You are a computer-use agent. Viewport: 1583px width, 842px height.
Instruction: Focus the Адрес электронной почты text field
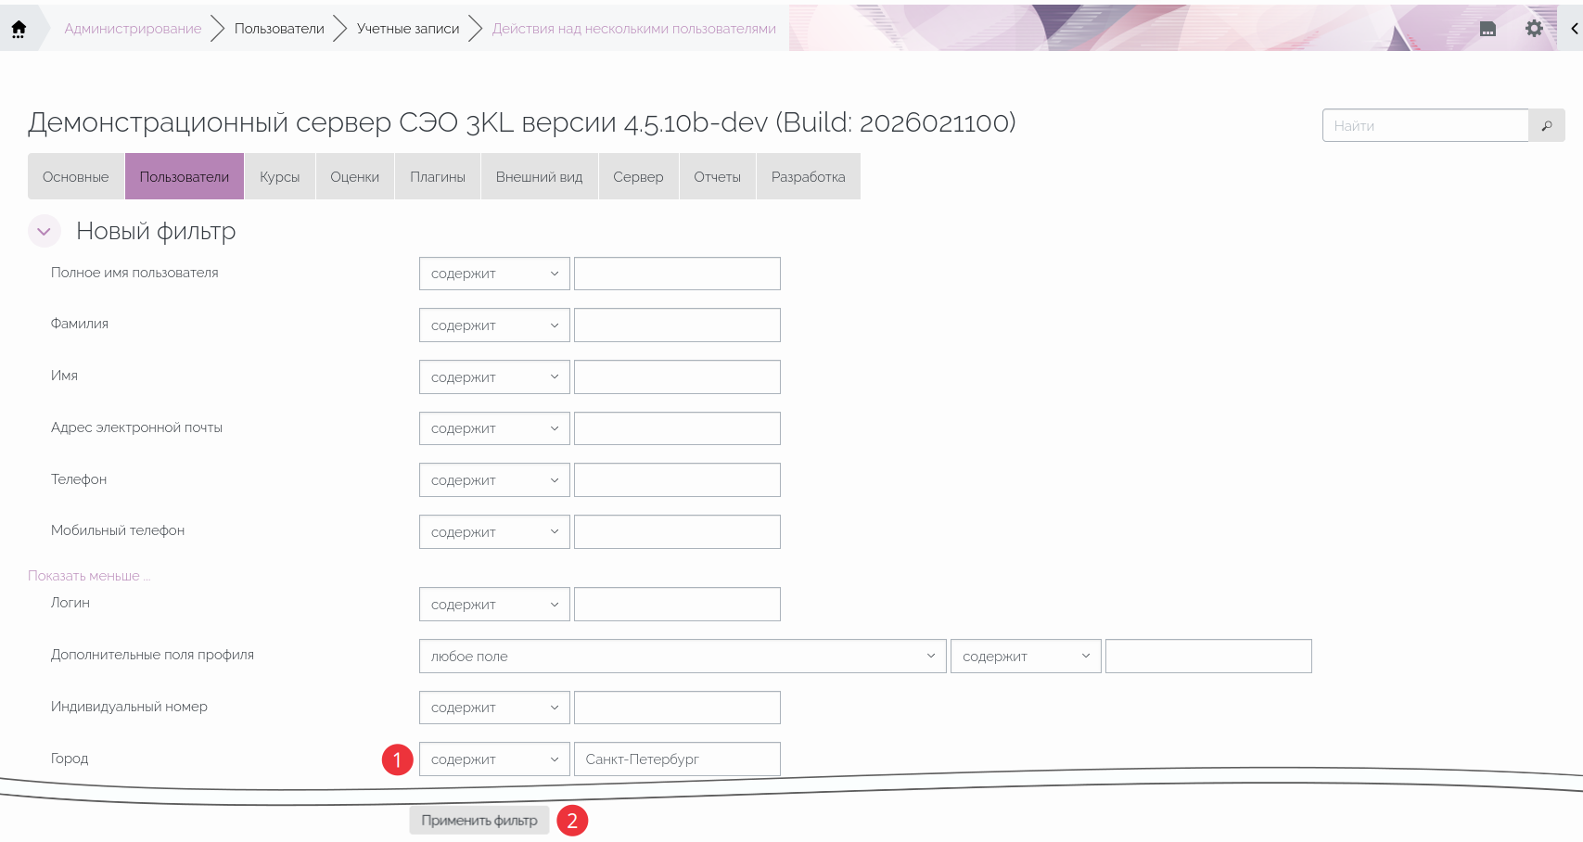click(x=677, y=428)
